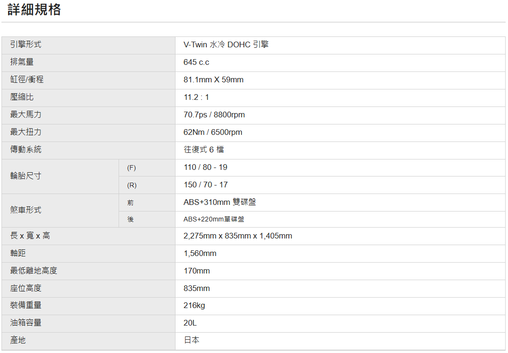The width and height of the screenshot is (508, 353).
Task: Click the 往復式 6 檔 transmission value
Action: (204, 150)
